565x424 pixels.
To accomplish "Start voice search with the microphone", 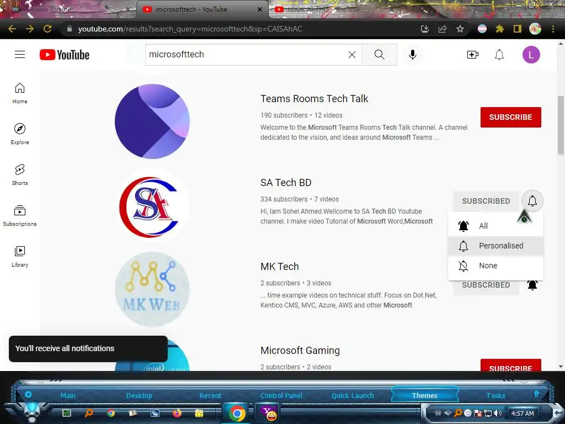I will coord(413,55).
